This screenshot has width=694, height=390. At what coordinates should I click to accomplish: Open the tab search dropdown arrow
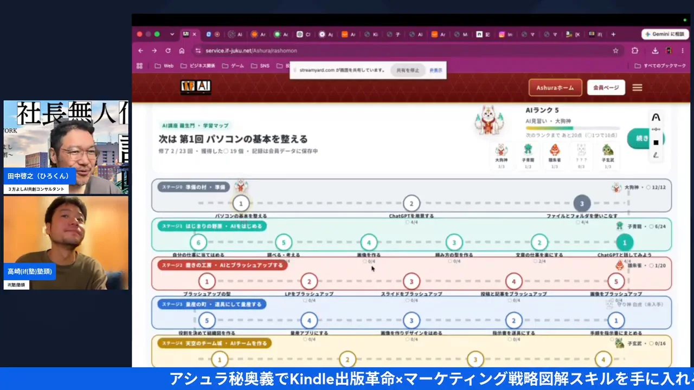[172, 34]
